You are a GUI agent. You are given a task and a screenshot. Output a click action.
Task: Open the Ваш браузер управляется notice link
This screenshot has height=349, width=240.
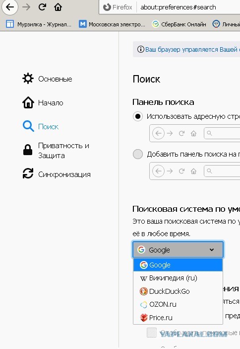tap(192, 49)
